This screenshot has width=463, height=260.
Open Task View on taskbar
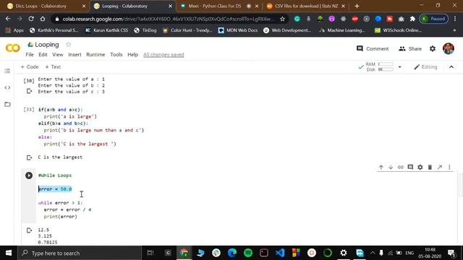pos(150,253)
